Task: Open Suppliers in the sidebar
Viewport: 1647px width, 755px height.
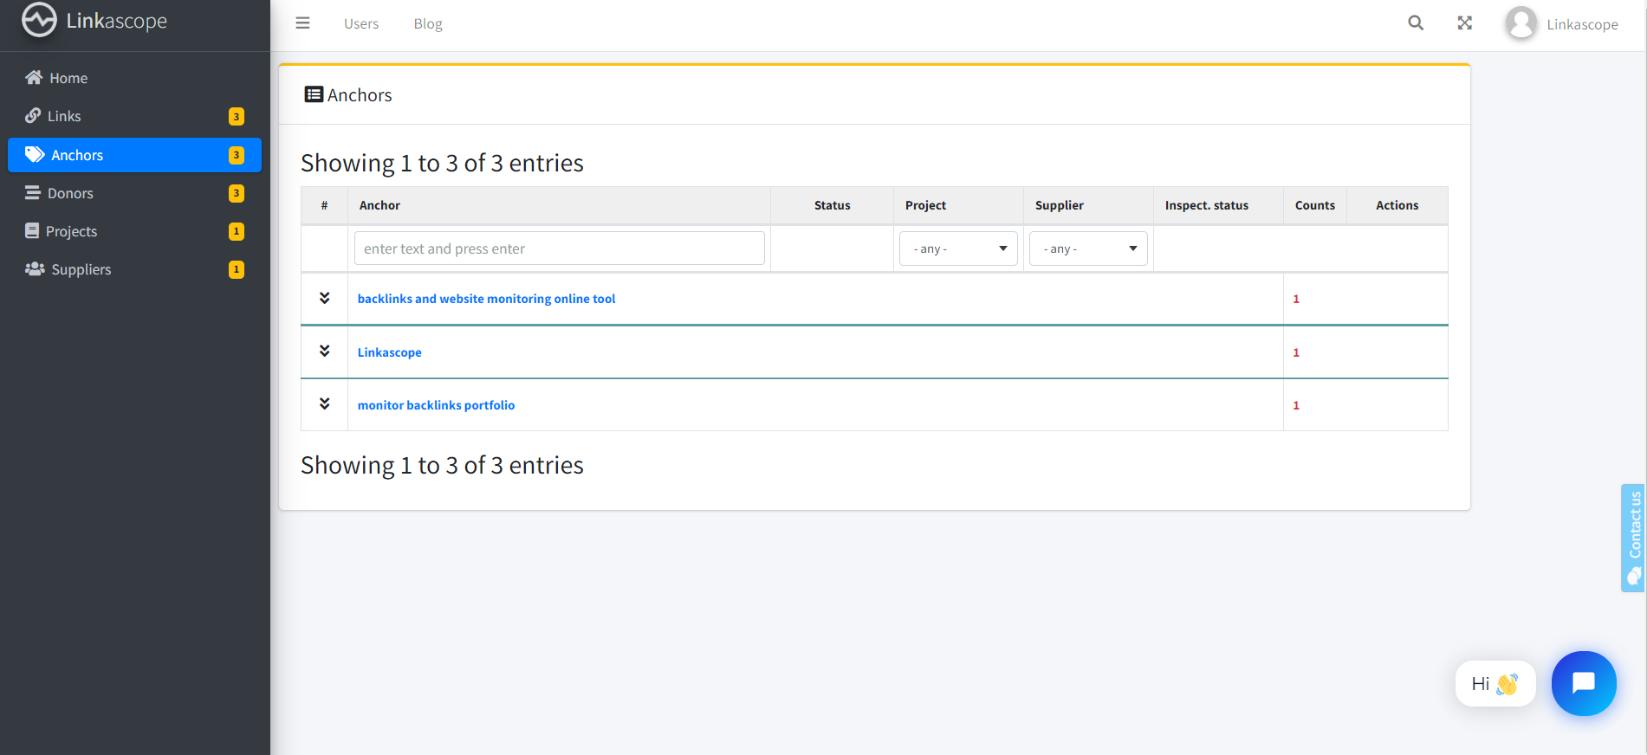Action: pos(134,269)
